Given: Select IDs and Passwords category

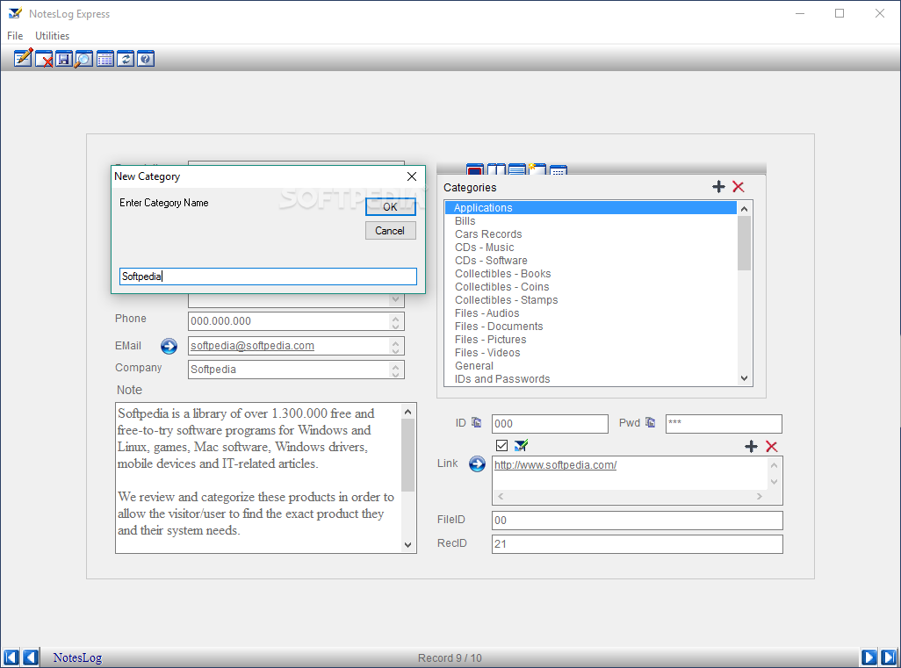Looking at the screenshot, I should click(x=591, y=379).
